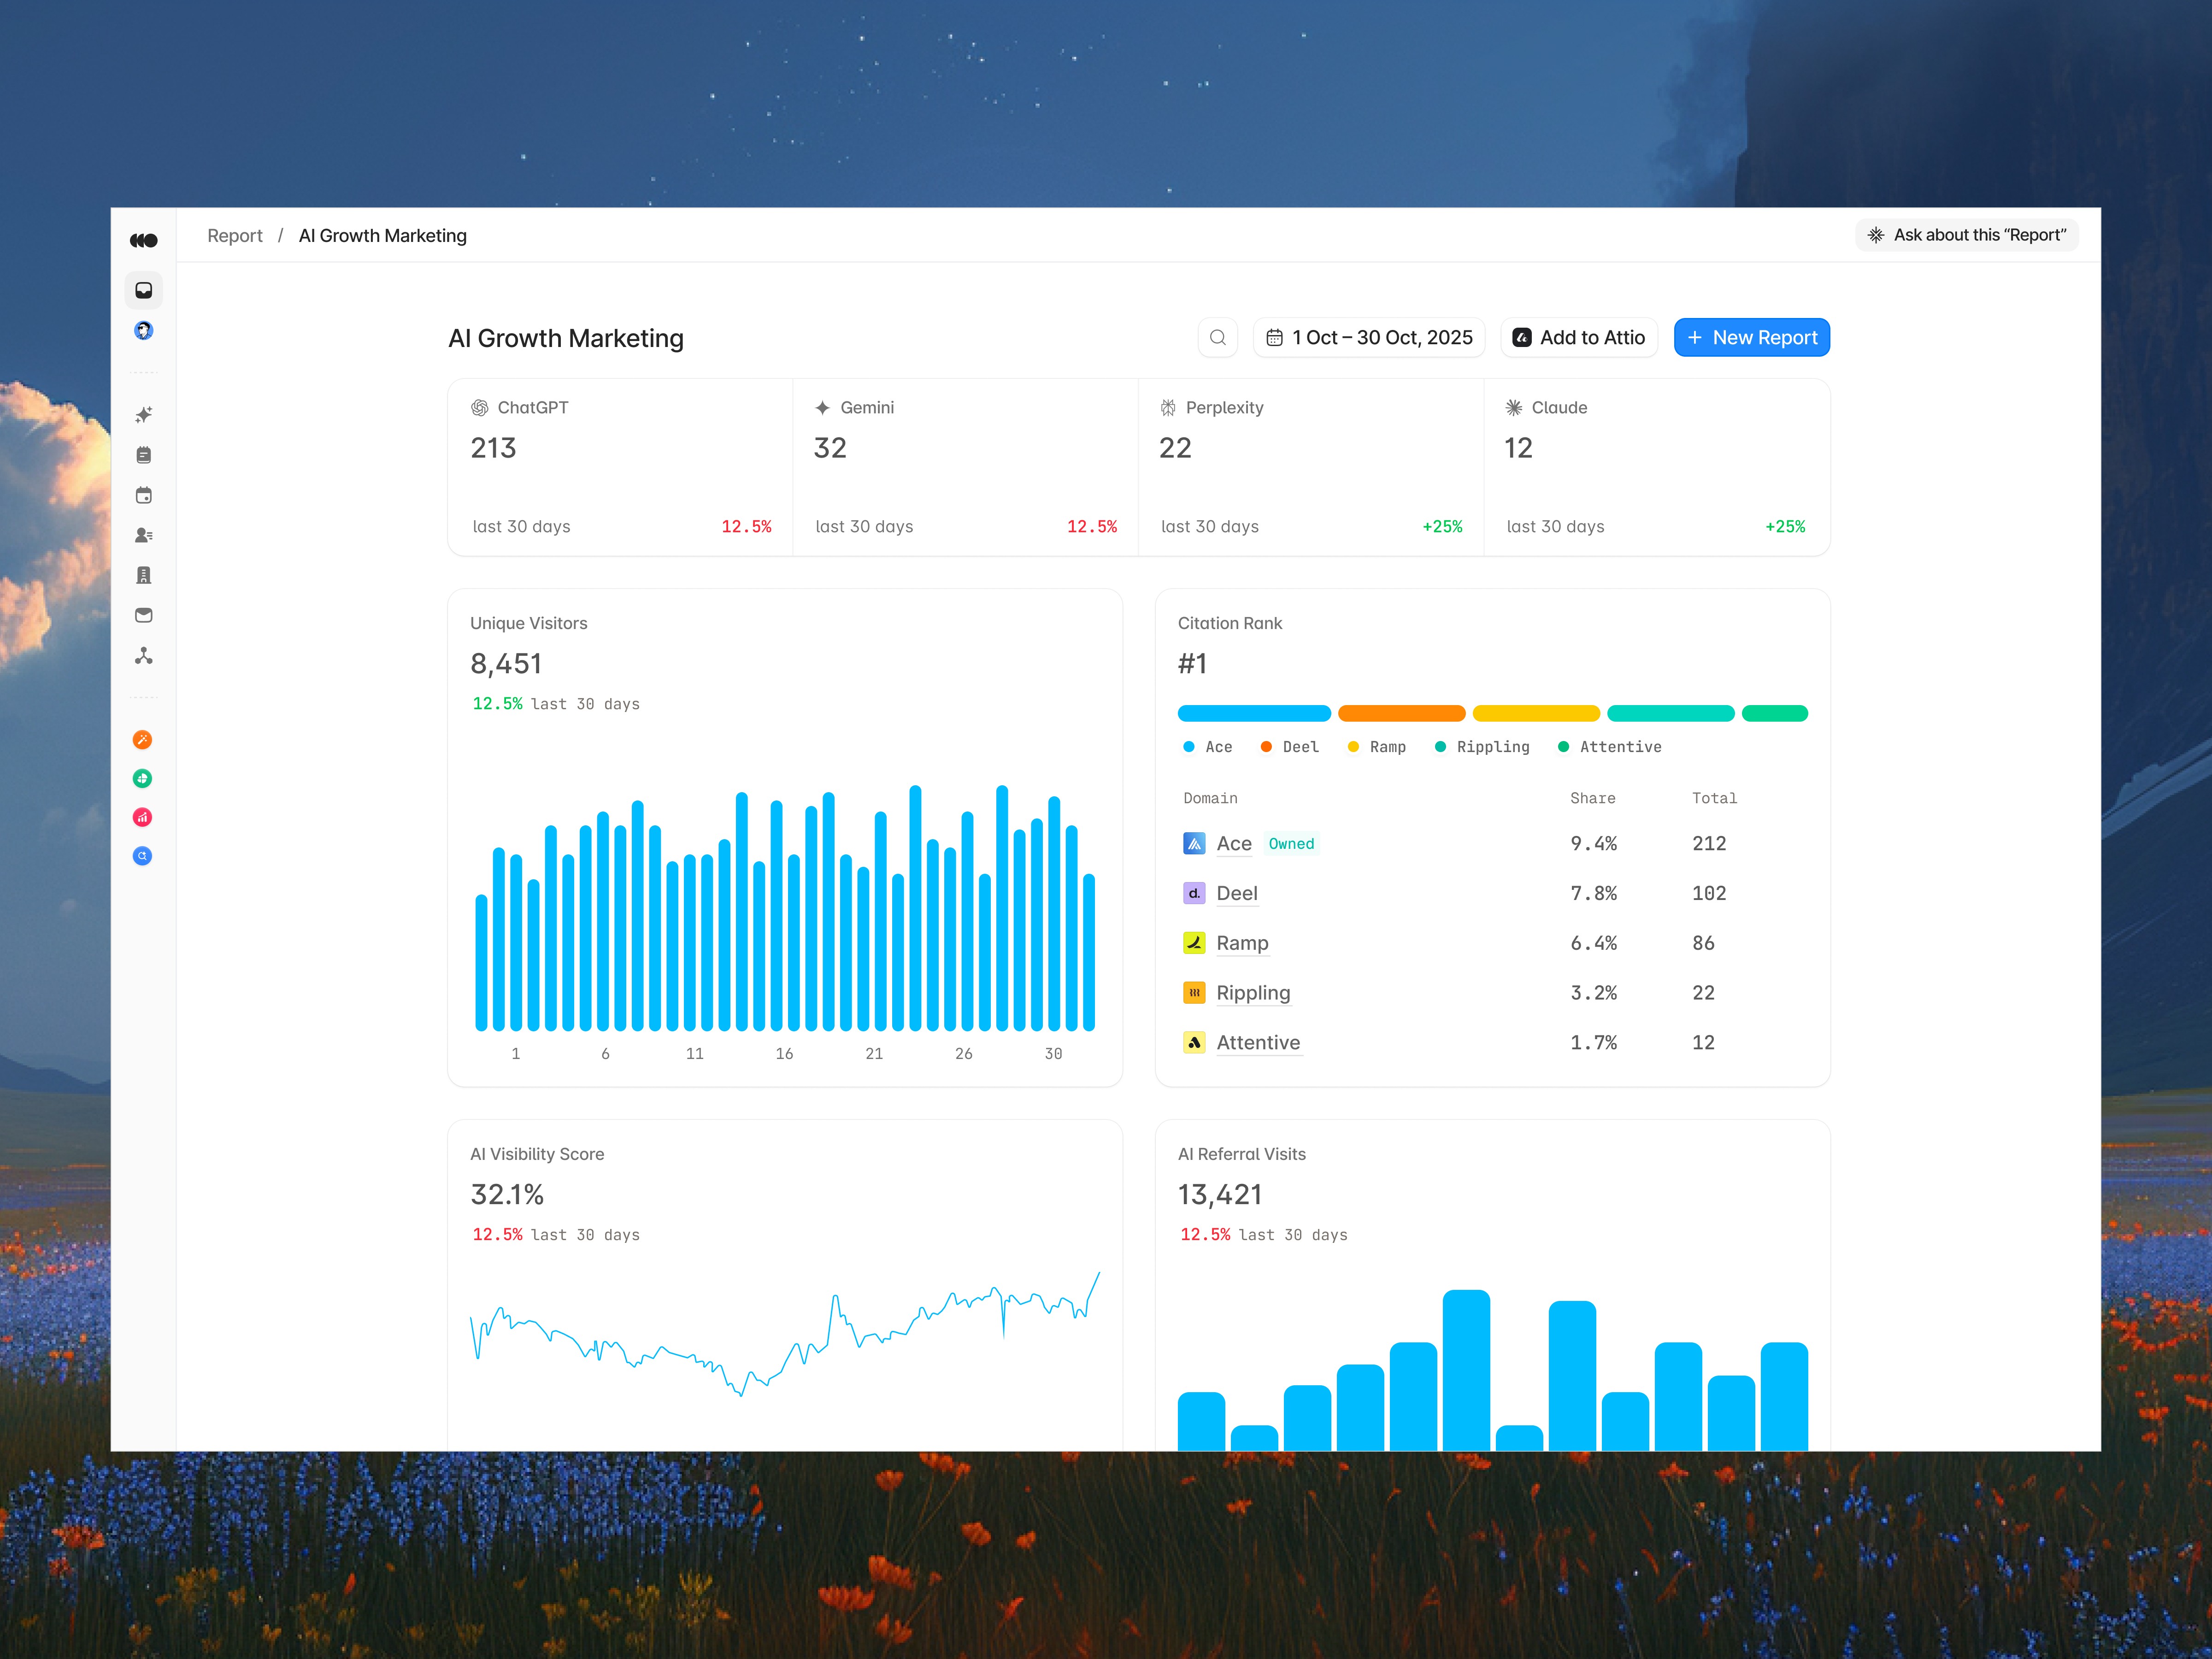Click the orange Deel segment in citation bar
The height and width of the screenshot is (1659, 2212).
pyautogui.click(x=1401, y=714)
